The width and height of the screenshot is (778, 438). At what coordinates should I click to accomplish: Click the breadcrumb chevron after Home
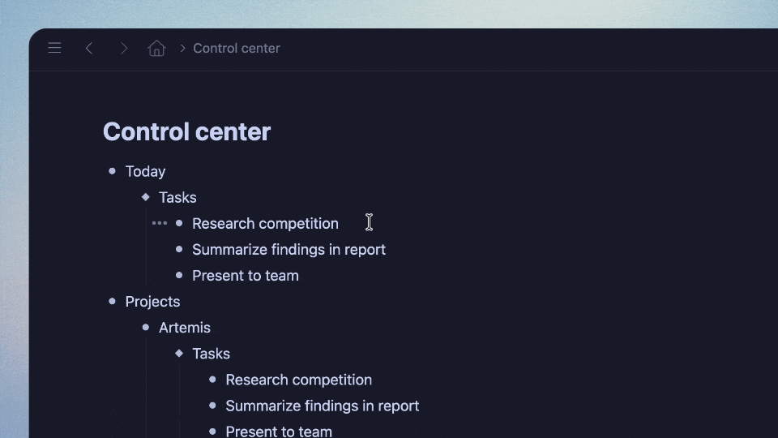click(182, 49)
